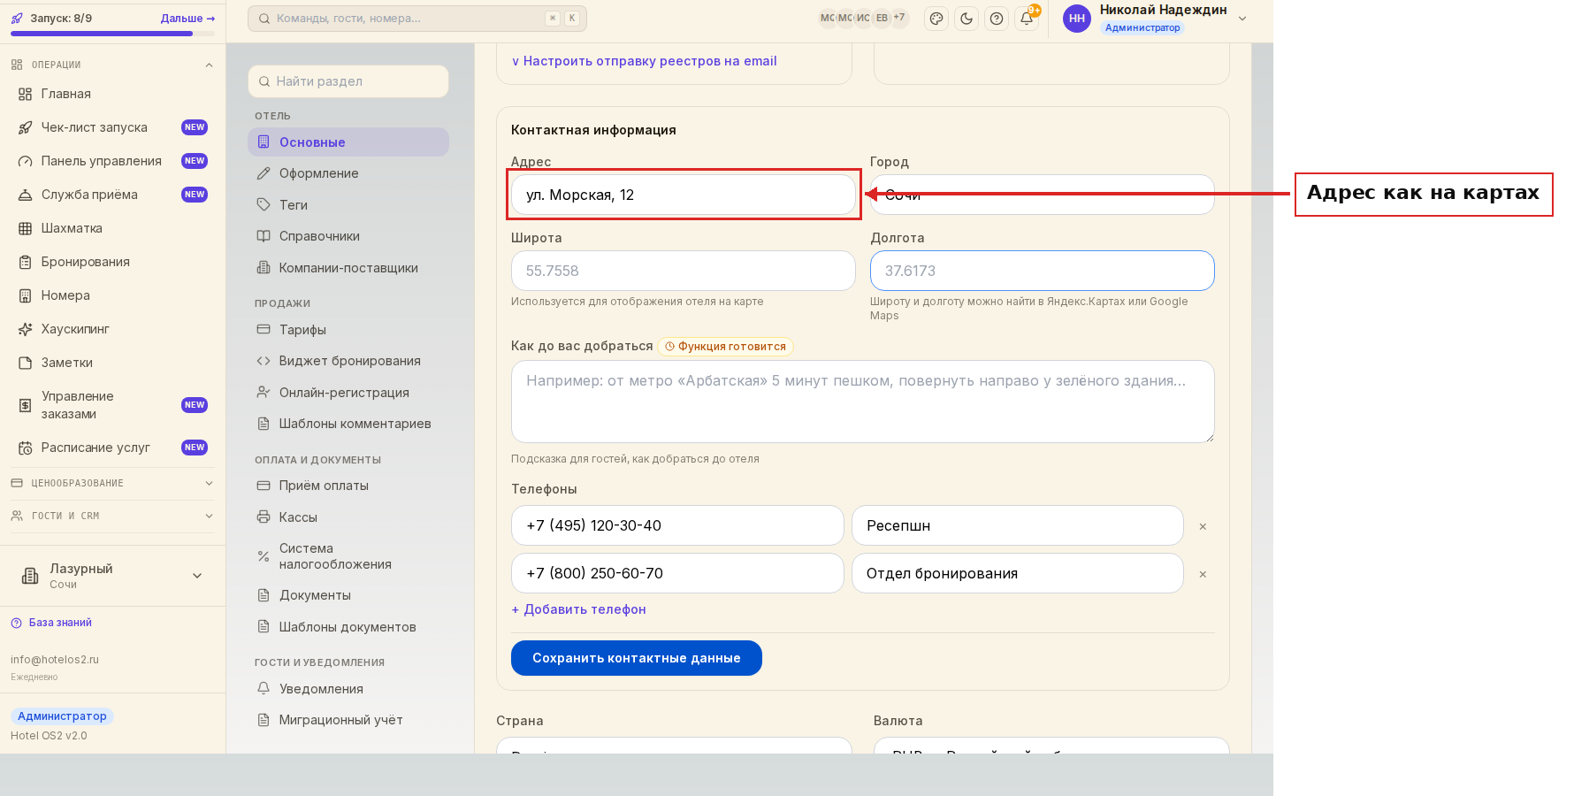Expand Настроить отправку реестров на email
The height and width of the screenshot is (796, 1574).
click(x=644, y=61)
